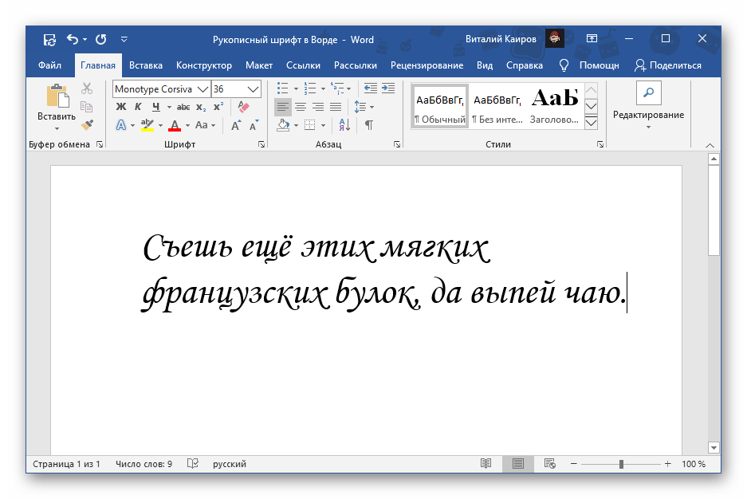Activate the Format Painter brush
The image size is (747, 499).
click(x=87, y=124)
